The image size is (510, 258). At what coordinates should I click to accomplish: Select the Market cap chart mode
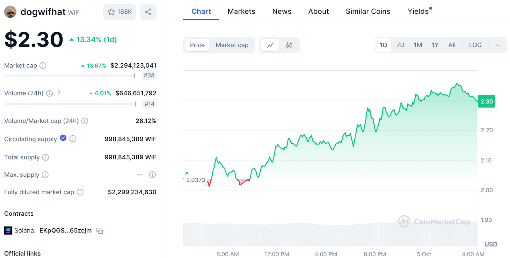232,45
